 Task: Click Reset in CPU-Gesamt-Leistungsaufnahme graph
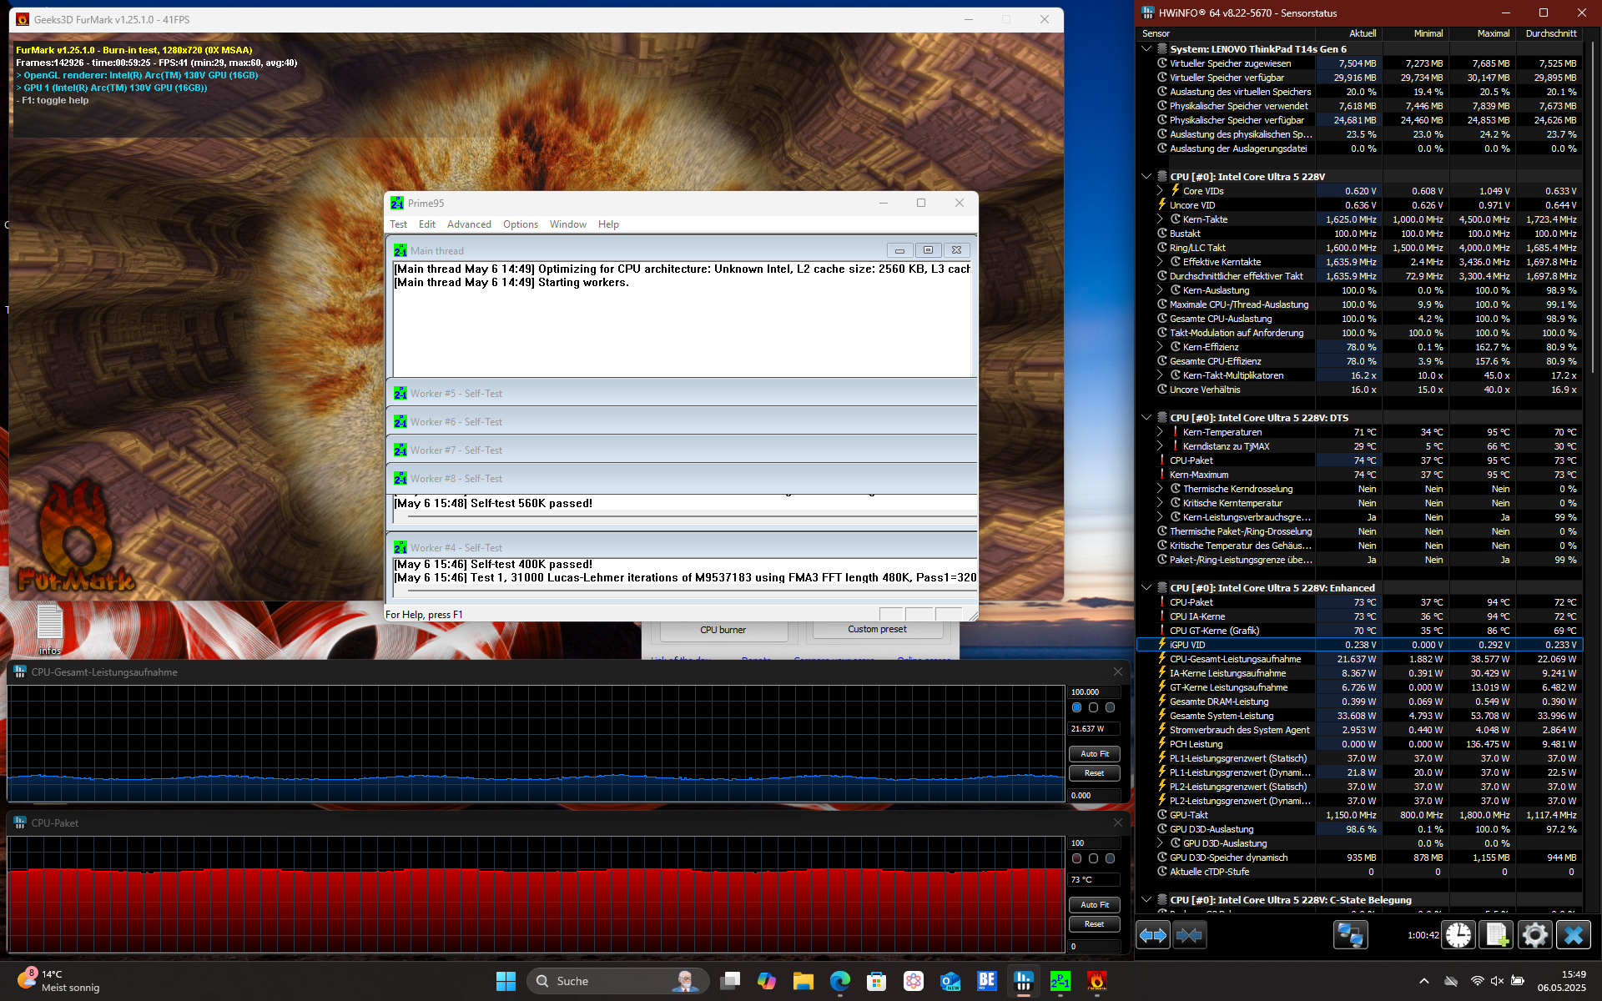coord(1095,773)
